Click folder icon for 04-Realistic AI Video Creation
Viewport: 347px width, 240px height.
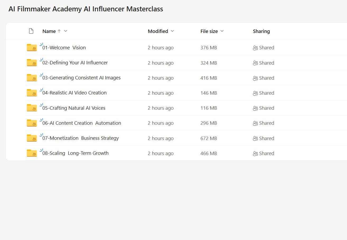pyautogui.click(x=32, y=93)
